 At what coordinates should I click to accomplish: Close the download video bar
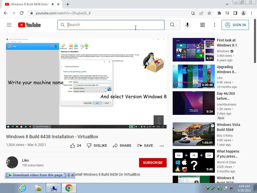pyautogui.click(x=73, y=175)
